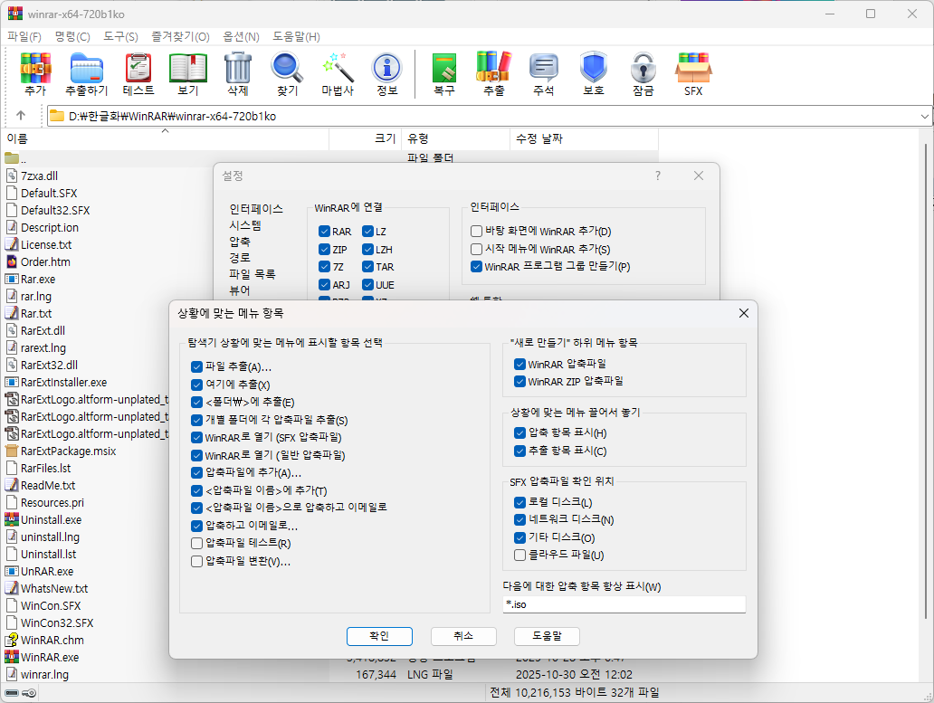The image size is (934, 703).
Task: Click the 정보 (Info) toolbar icon
Action: (387, 74)
